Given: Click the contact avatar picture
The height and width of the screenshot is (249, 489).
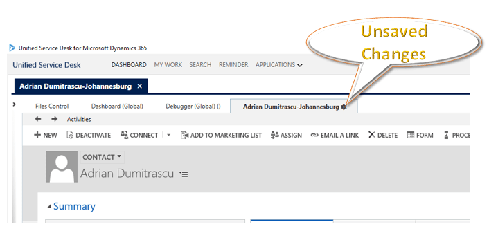Looking at the screenshot, I should [x=62, y=167].
